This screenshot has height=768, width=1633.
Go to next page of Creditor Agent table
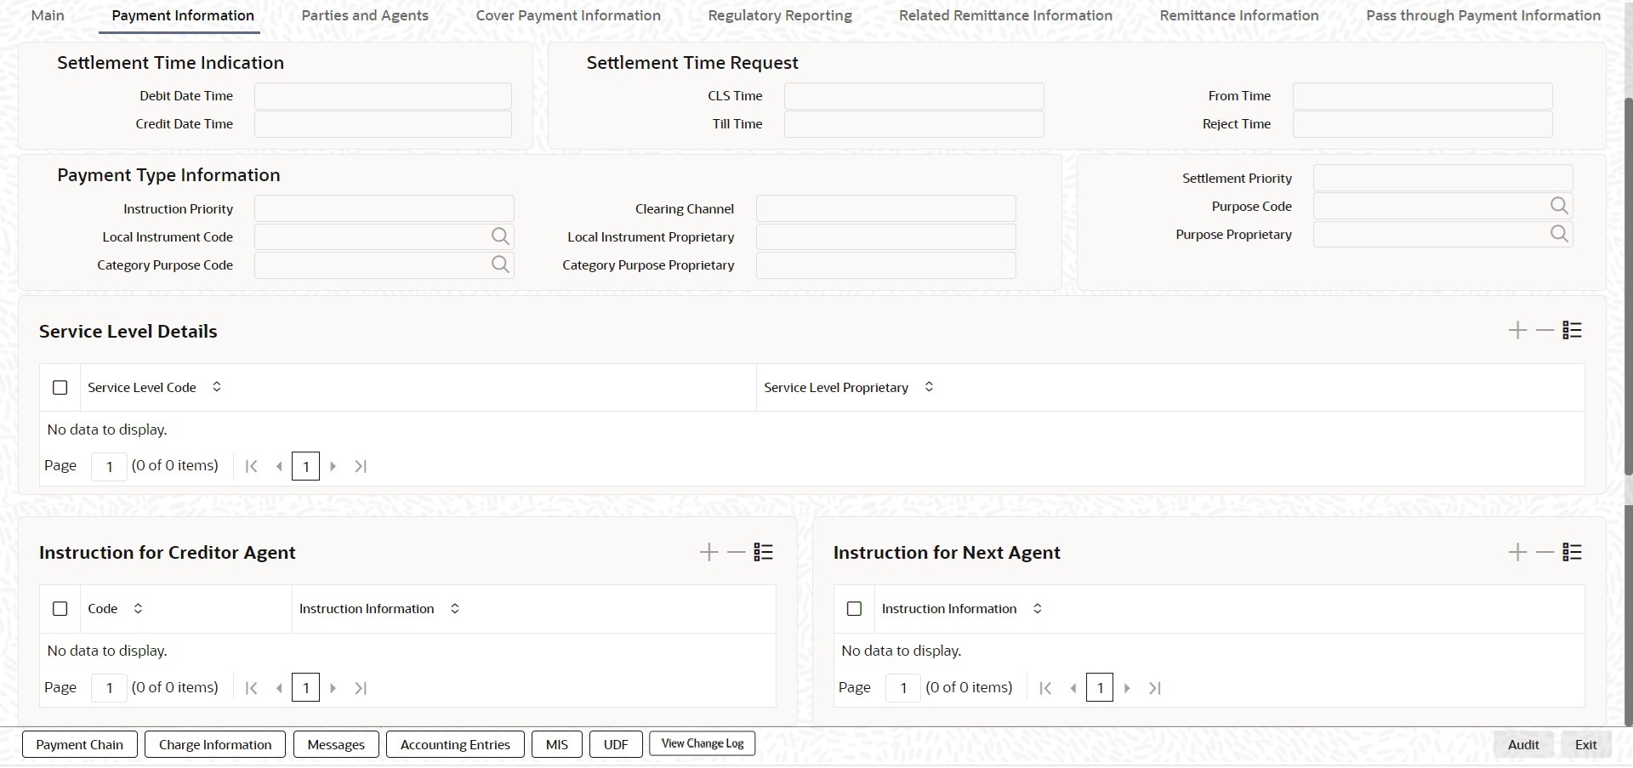tap(333, 688)
